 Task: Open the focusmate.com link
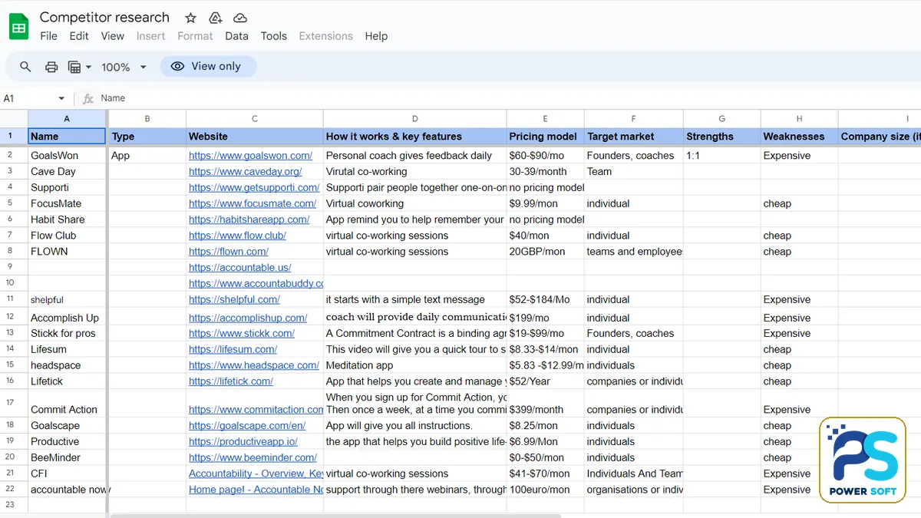(x=253, y=203)
